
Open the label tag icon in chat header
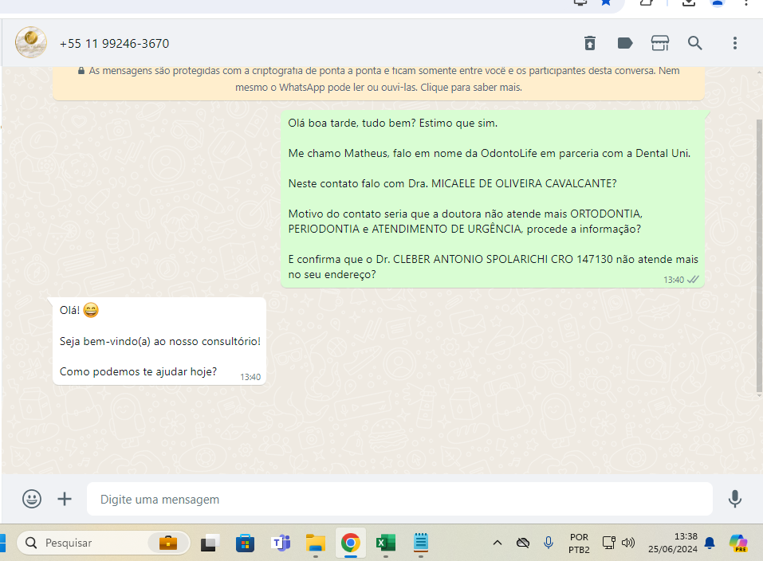[625, 43]
